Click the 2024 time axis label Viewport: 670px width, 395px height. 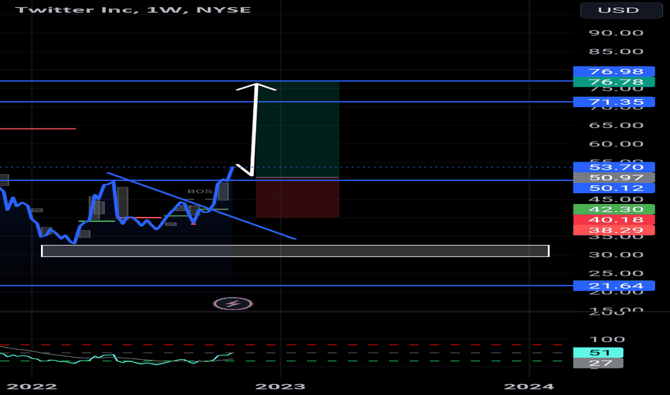[529, 386]
